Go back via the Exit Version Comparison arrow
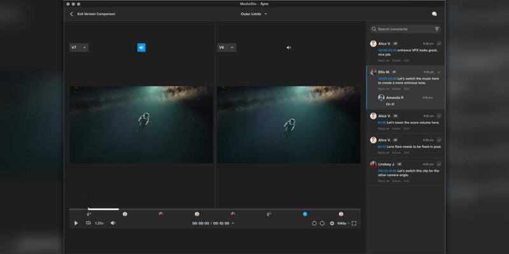 tap(71, 14)
